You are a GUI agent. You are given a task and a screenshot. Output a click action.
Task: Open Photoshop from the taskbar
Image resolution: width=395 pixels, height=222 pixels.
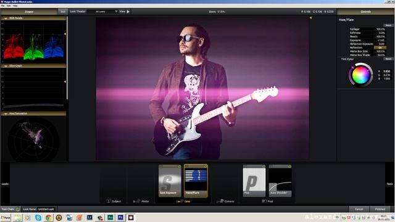click(120, 218)
